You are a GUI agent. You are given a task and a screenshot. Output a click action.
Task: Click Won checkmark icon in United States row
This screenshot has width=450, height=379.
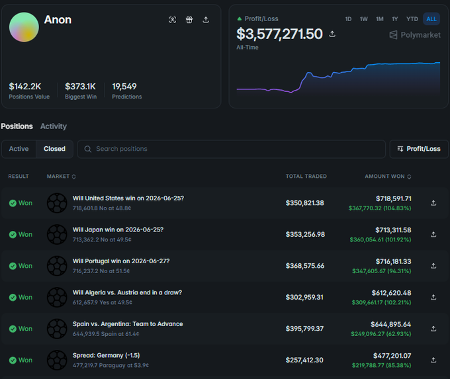(x=13, y=203)
